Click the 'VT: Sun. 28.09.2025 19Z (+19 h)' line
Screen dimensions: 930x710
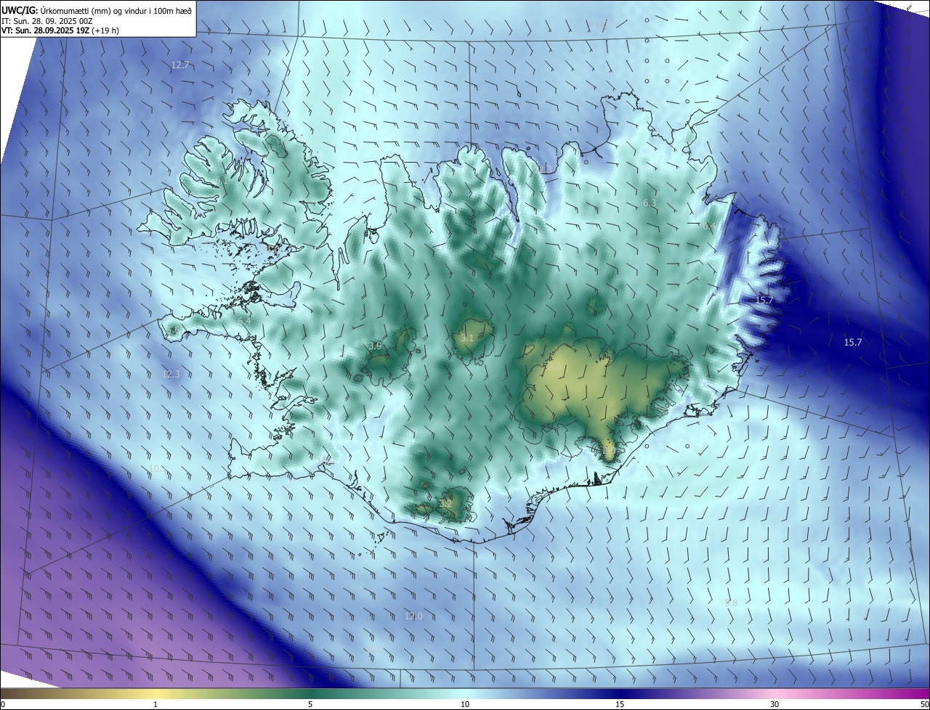click(x=60, y=30)
